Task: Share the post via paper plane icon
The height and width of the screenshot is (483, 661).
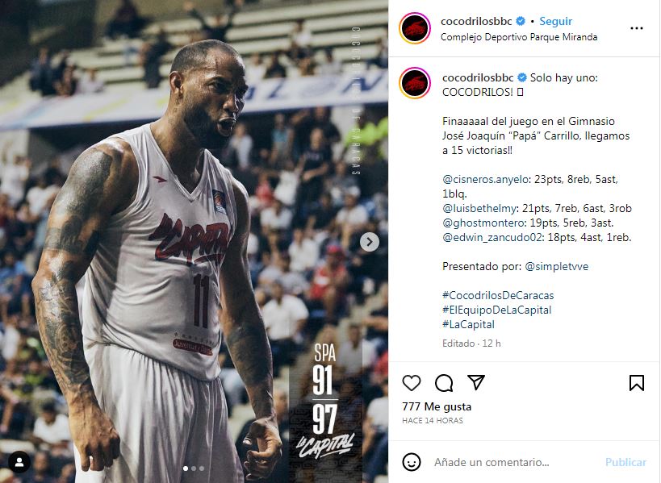Action: pos(476,382)
